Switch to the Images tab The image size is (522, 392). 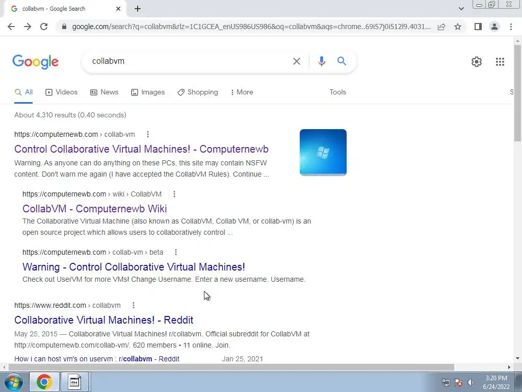148,92
